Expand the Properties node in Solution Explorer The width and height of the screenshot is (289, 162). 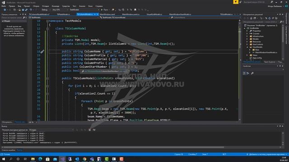pyautogui.click(x=247, y=31)
